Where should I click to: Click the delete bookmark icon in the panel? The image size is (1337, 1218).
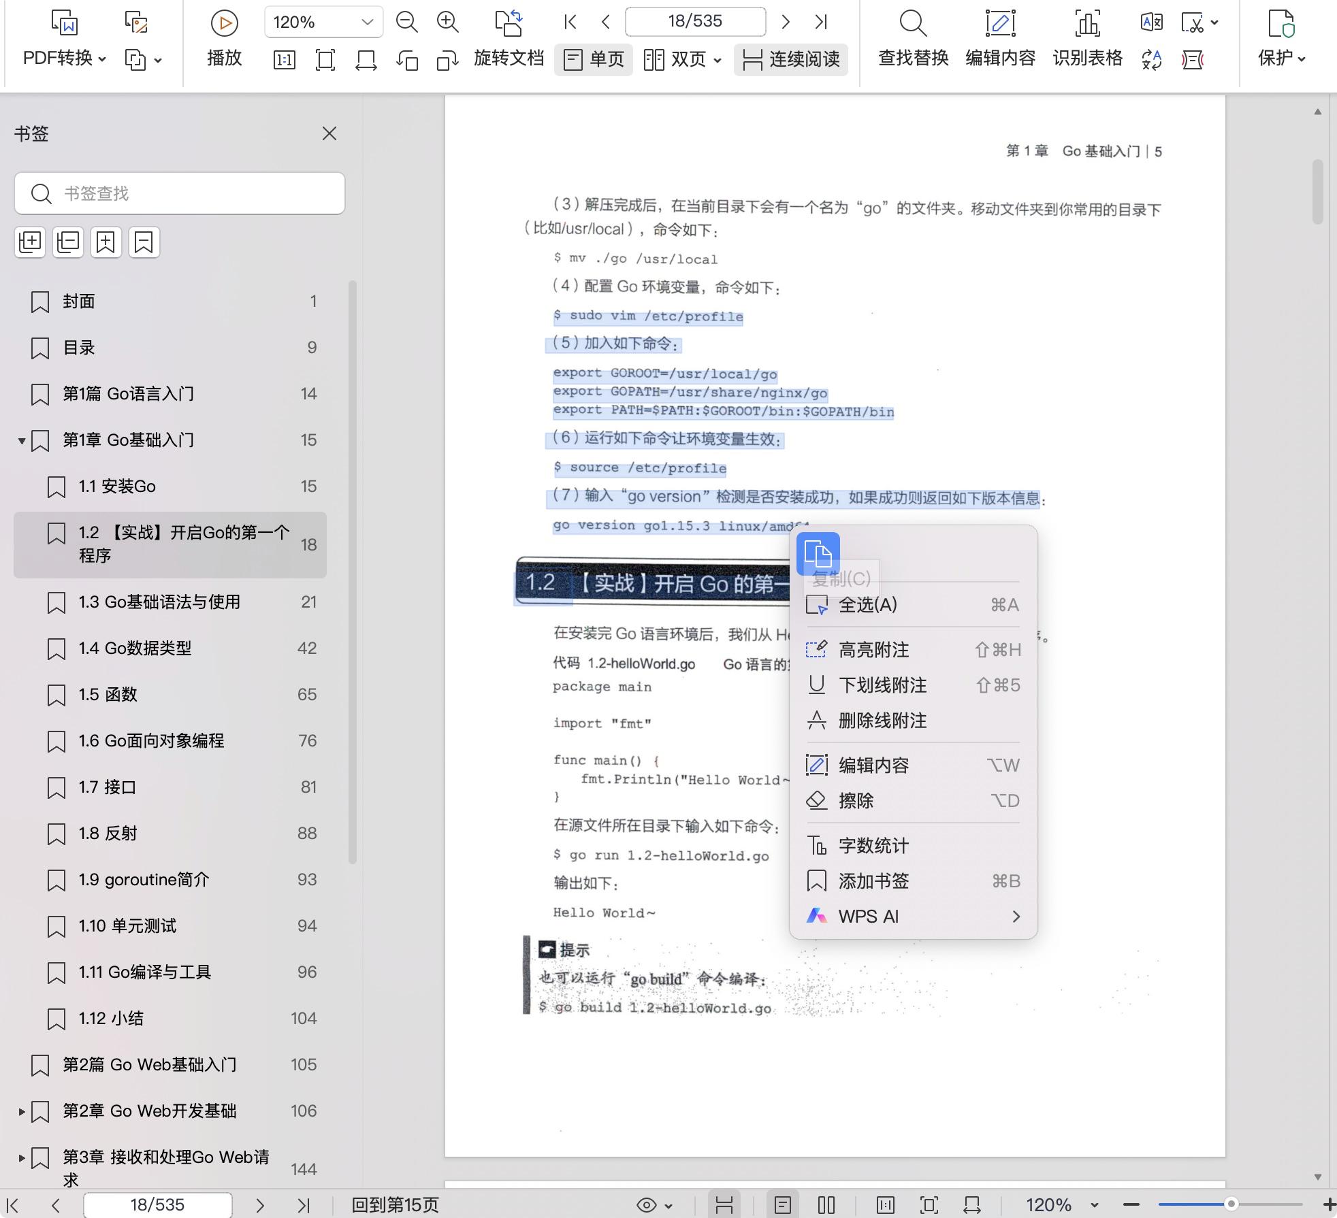144,242
